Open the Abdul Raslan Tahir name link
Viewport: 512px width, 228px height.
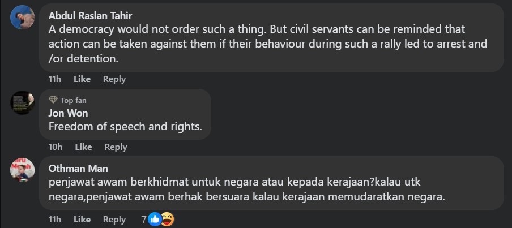[x=91, y=16]
